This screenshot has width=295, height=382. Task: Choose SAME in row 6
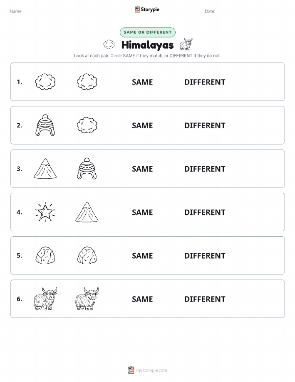click(x=142, y=299)
